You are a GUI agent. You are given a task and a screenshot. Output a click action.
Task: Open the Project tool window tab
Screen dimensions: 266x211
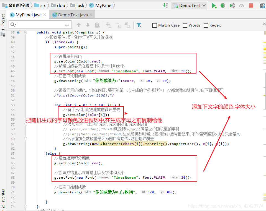(3, 22)
